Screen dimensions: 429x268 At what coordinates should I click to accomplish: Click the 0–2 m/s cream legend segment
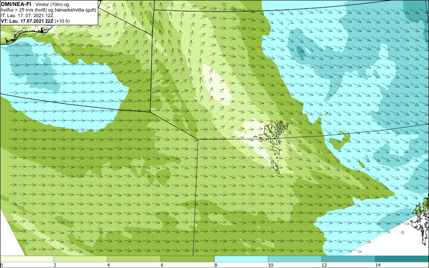[27, 259]
